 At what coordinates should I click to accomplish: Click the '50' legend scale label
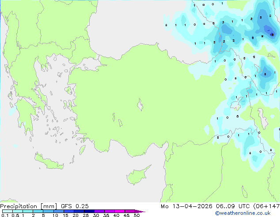136,215
